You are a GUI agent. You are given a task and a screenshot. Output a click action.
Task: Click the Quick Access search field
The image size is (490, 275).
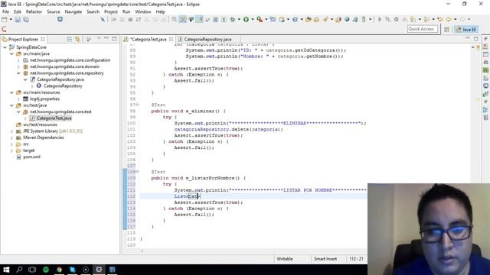tap(423, 29)
